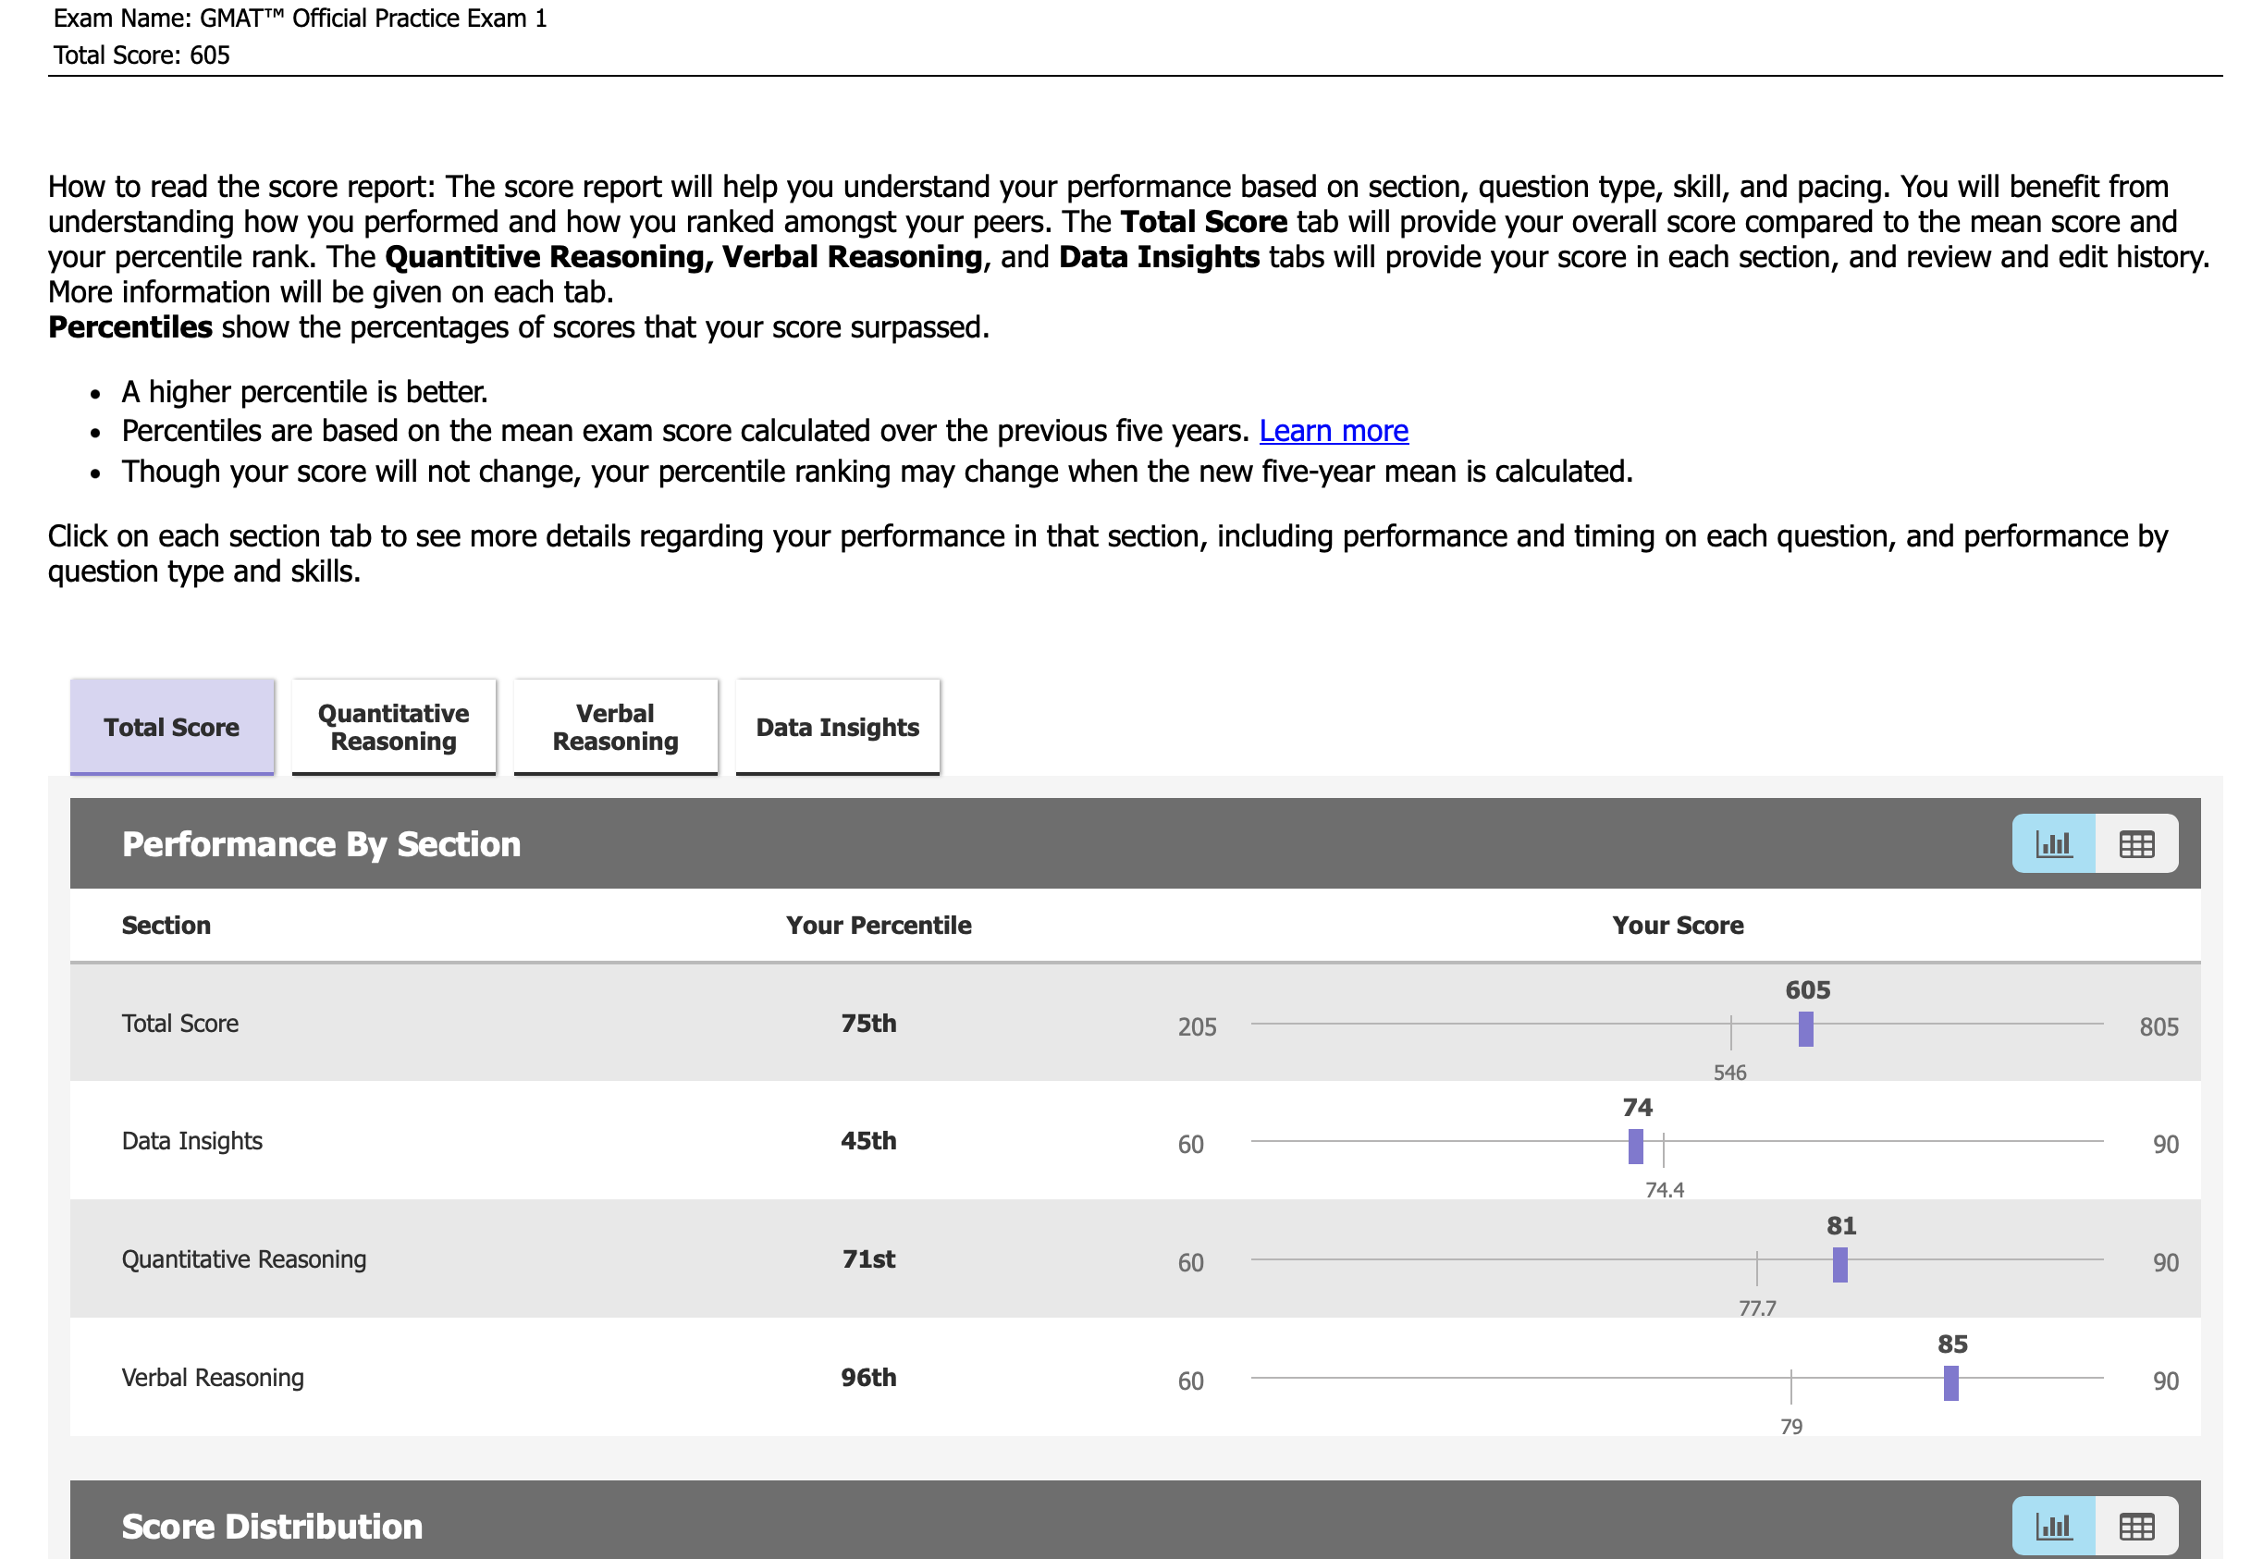Click the mean score 74.4 label
The image size is (2251, 1559).
[x=1664, y=1189]
